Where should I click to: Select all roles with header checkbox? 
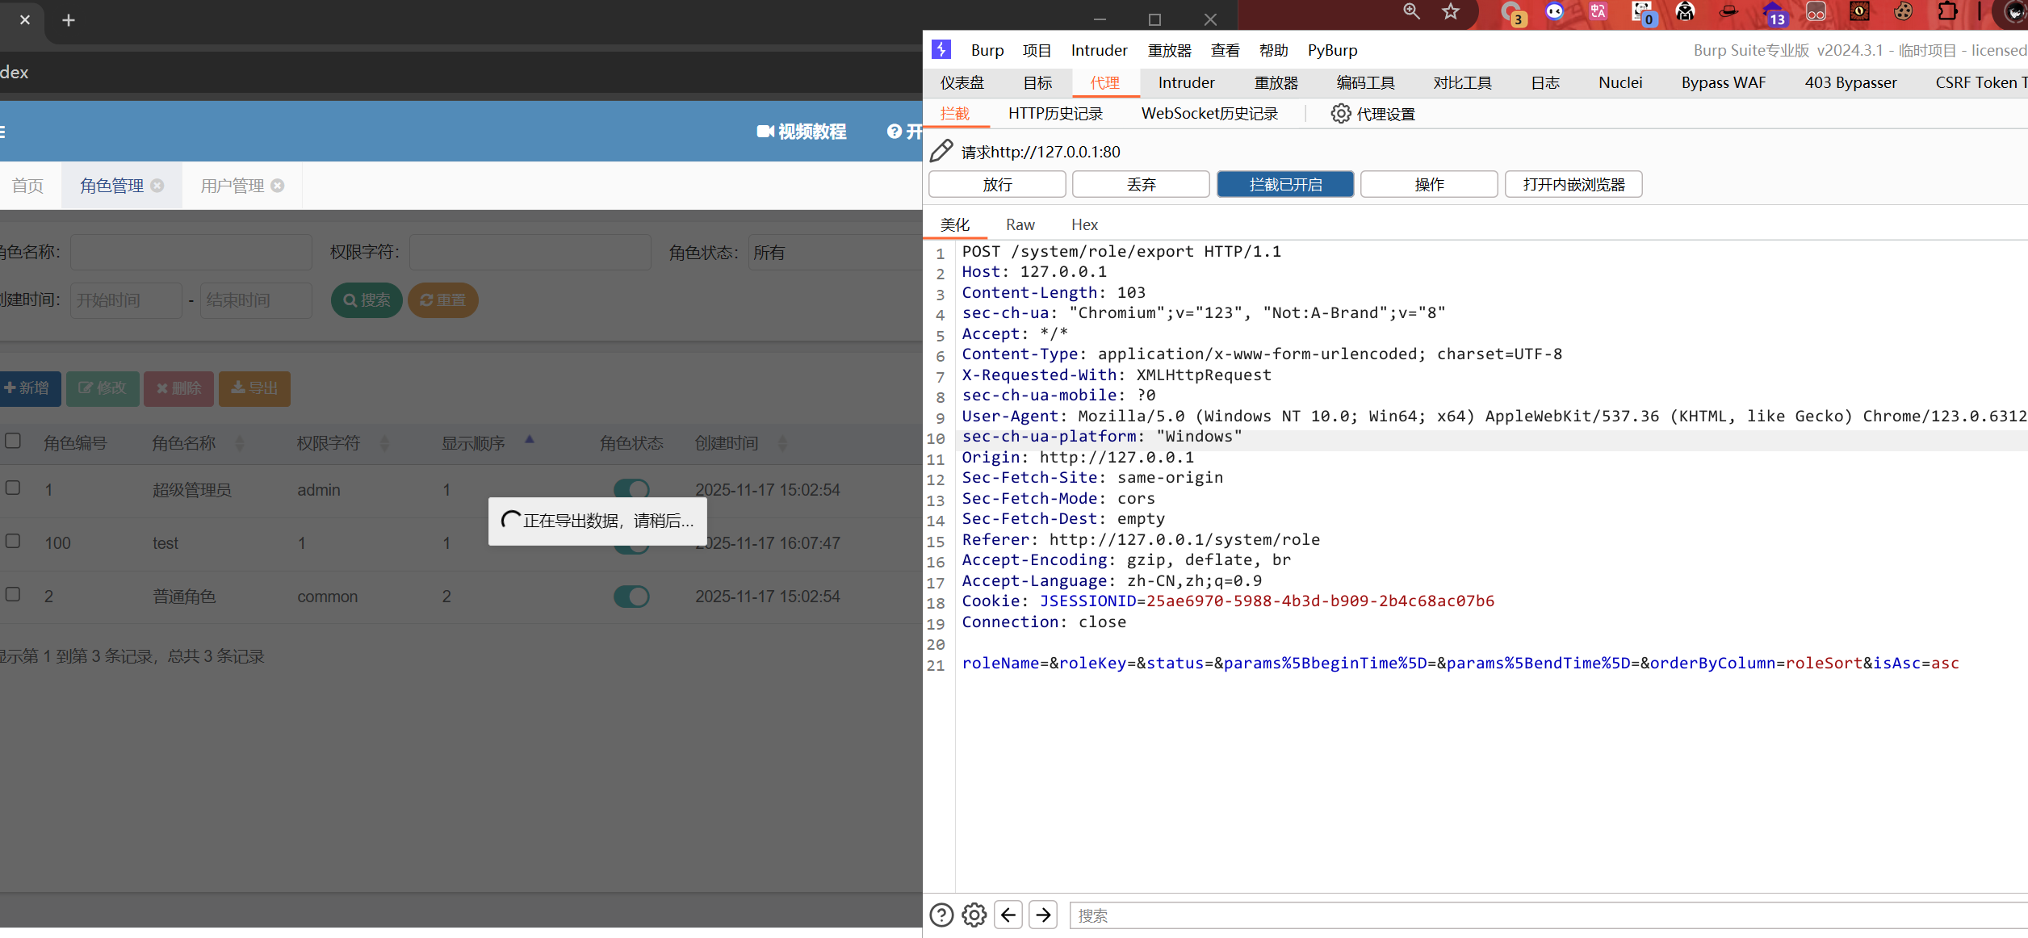click(x=13, y=441)
